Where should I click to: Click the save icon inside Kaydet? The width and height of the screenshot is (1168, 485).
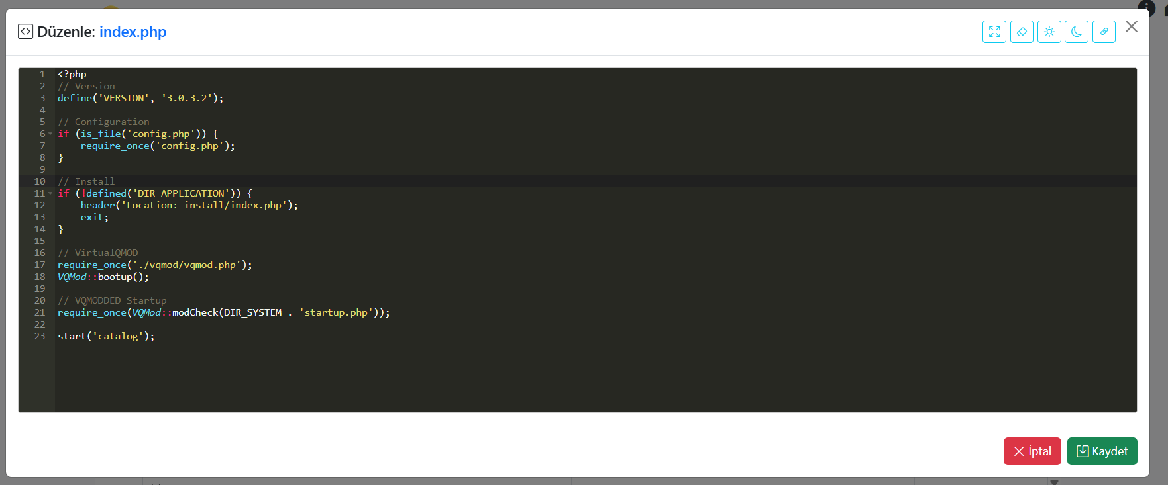[x=1083, y=451]
